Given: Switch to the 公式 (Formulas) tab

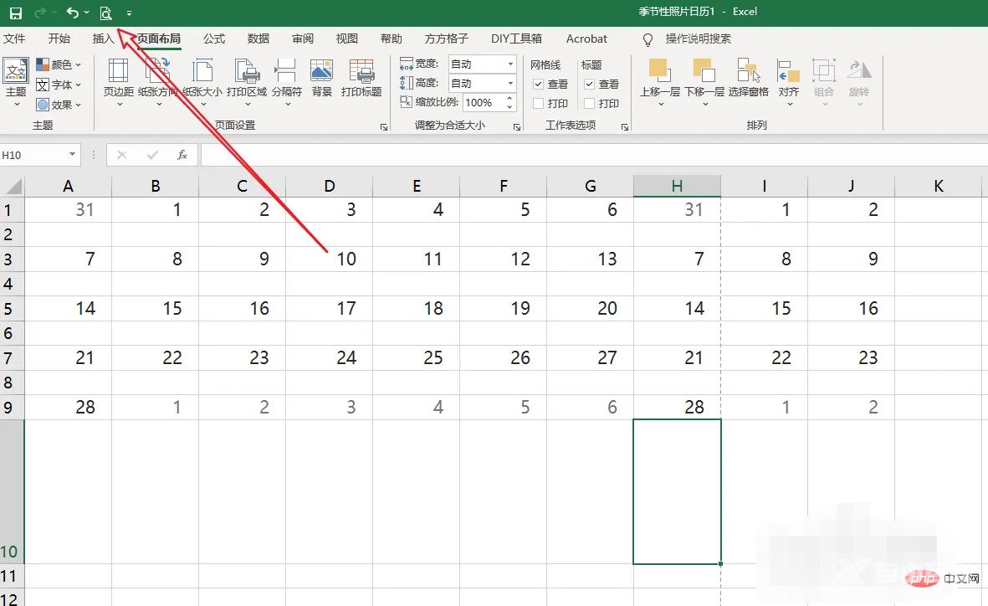Looking at the screenshot, I should [214, 39].
